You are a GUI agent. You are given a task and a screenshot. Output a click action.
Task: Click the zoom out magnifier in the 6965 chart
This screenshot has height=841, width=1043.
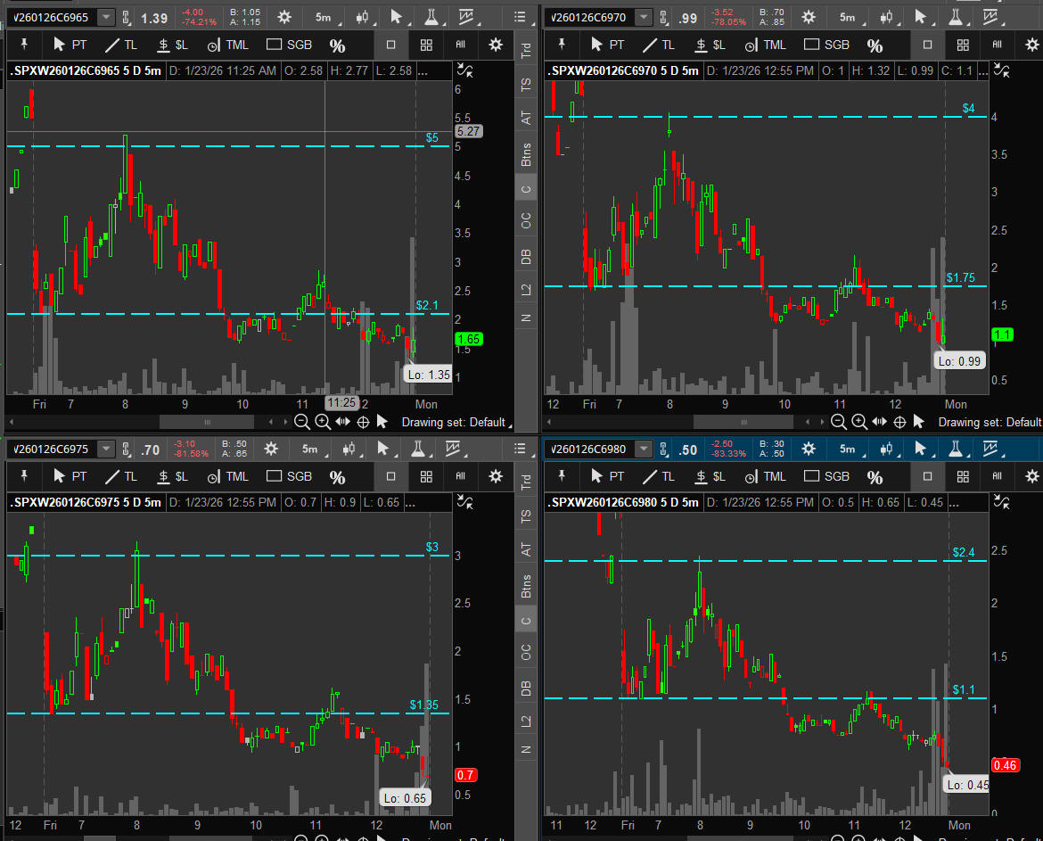coord(302,422)
